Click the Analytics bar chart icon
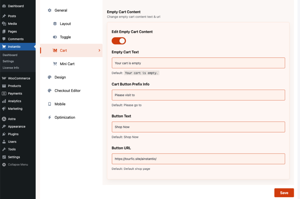This screenshot has width=300, height=199. pyautogui.click(x=4, y=101)
